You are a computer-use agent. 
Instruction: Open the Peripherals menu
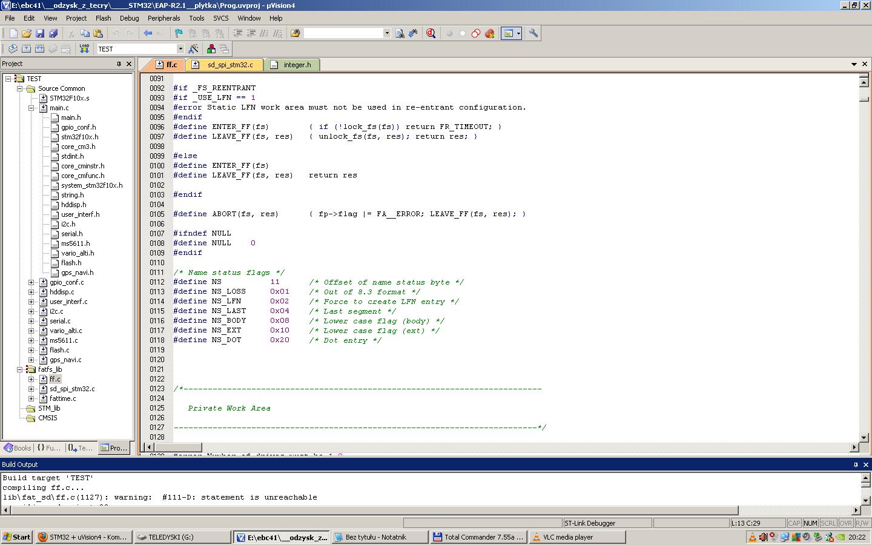pos(164,18)
